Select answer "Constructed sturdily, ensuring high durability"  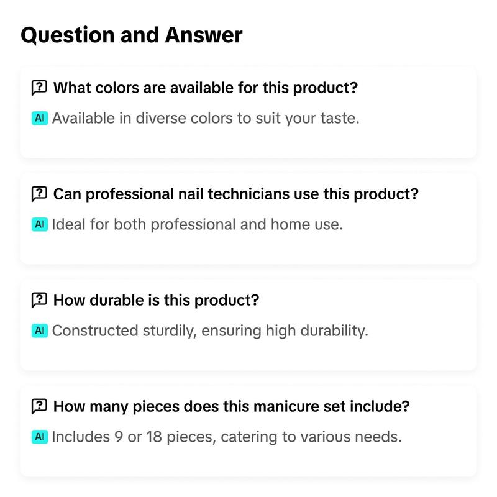[210, 331]
